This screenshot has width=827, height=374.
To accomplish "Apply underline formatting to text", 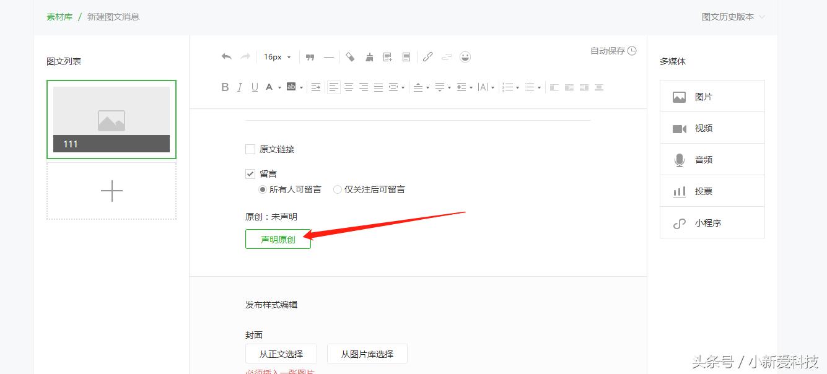I will [254, 87].
